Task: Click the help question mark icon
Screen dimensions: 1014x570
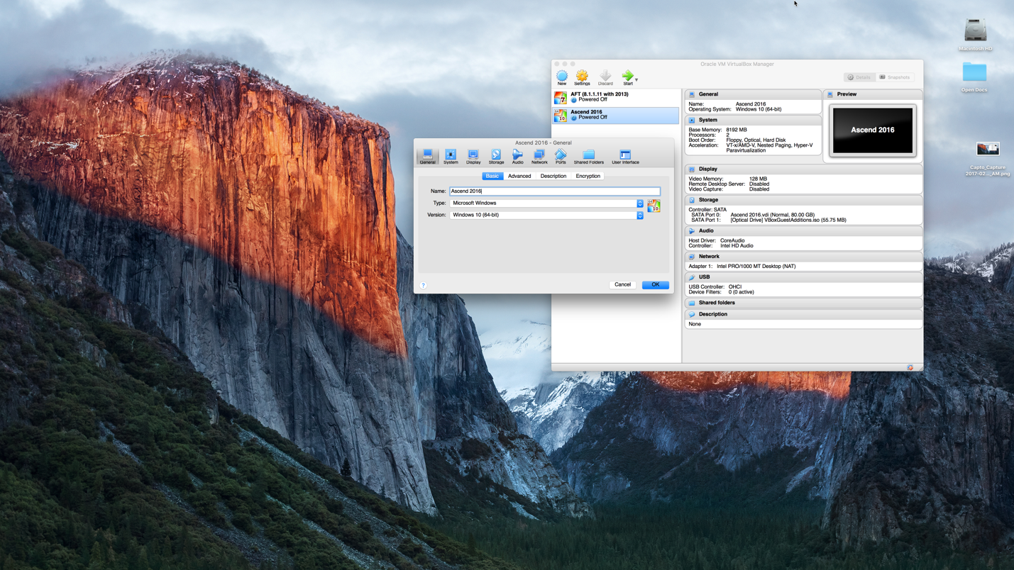Action: (424, 285)
